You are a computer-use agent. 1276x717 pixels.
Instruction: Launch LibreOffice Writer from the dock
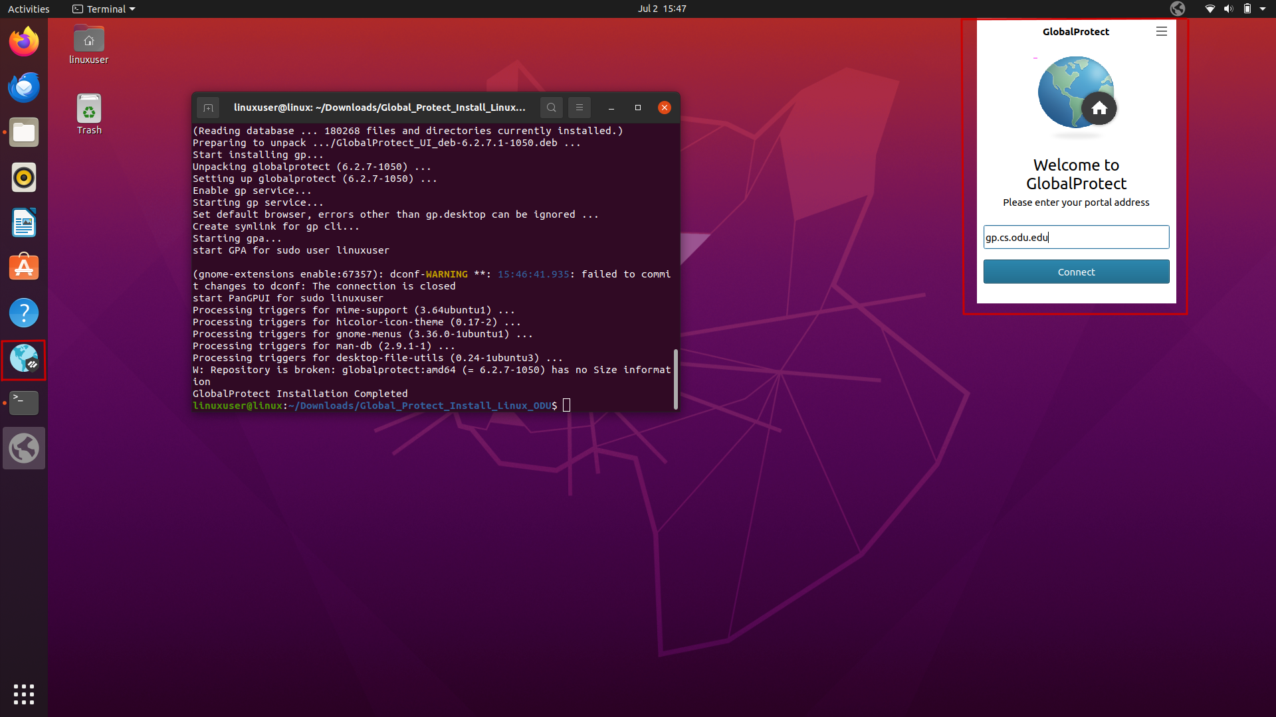coord(24,222)
